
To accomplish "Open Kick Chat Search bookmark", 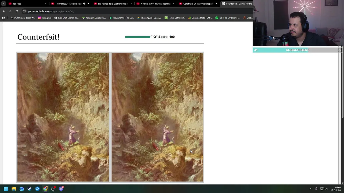I will (66, 18).
